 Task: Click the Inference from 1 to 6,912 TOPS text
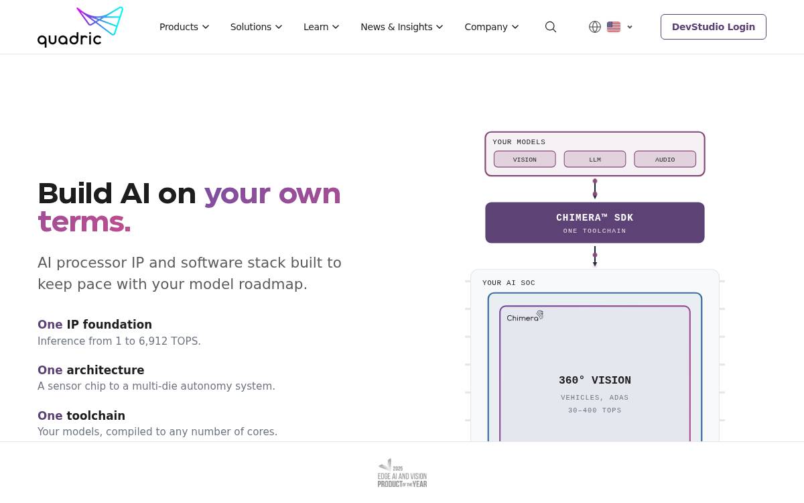(119, 341)
